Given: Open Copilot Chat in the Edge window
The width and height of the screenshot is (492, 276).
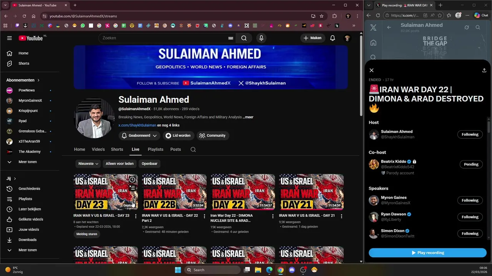Looking at the screenshot, I should [481, 15].
